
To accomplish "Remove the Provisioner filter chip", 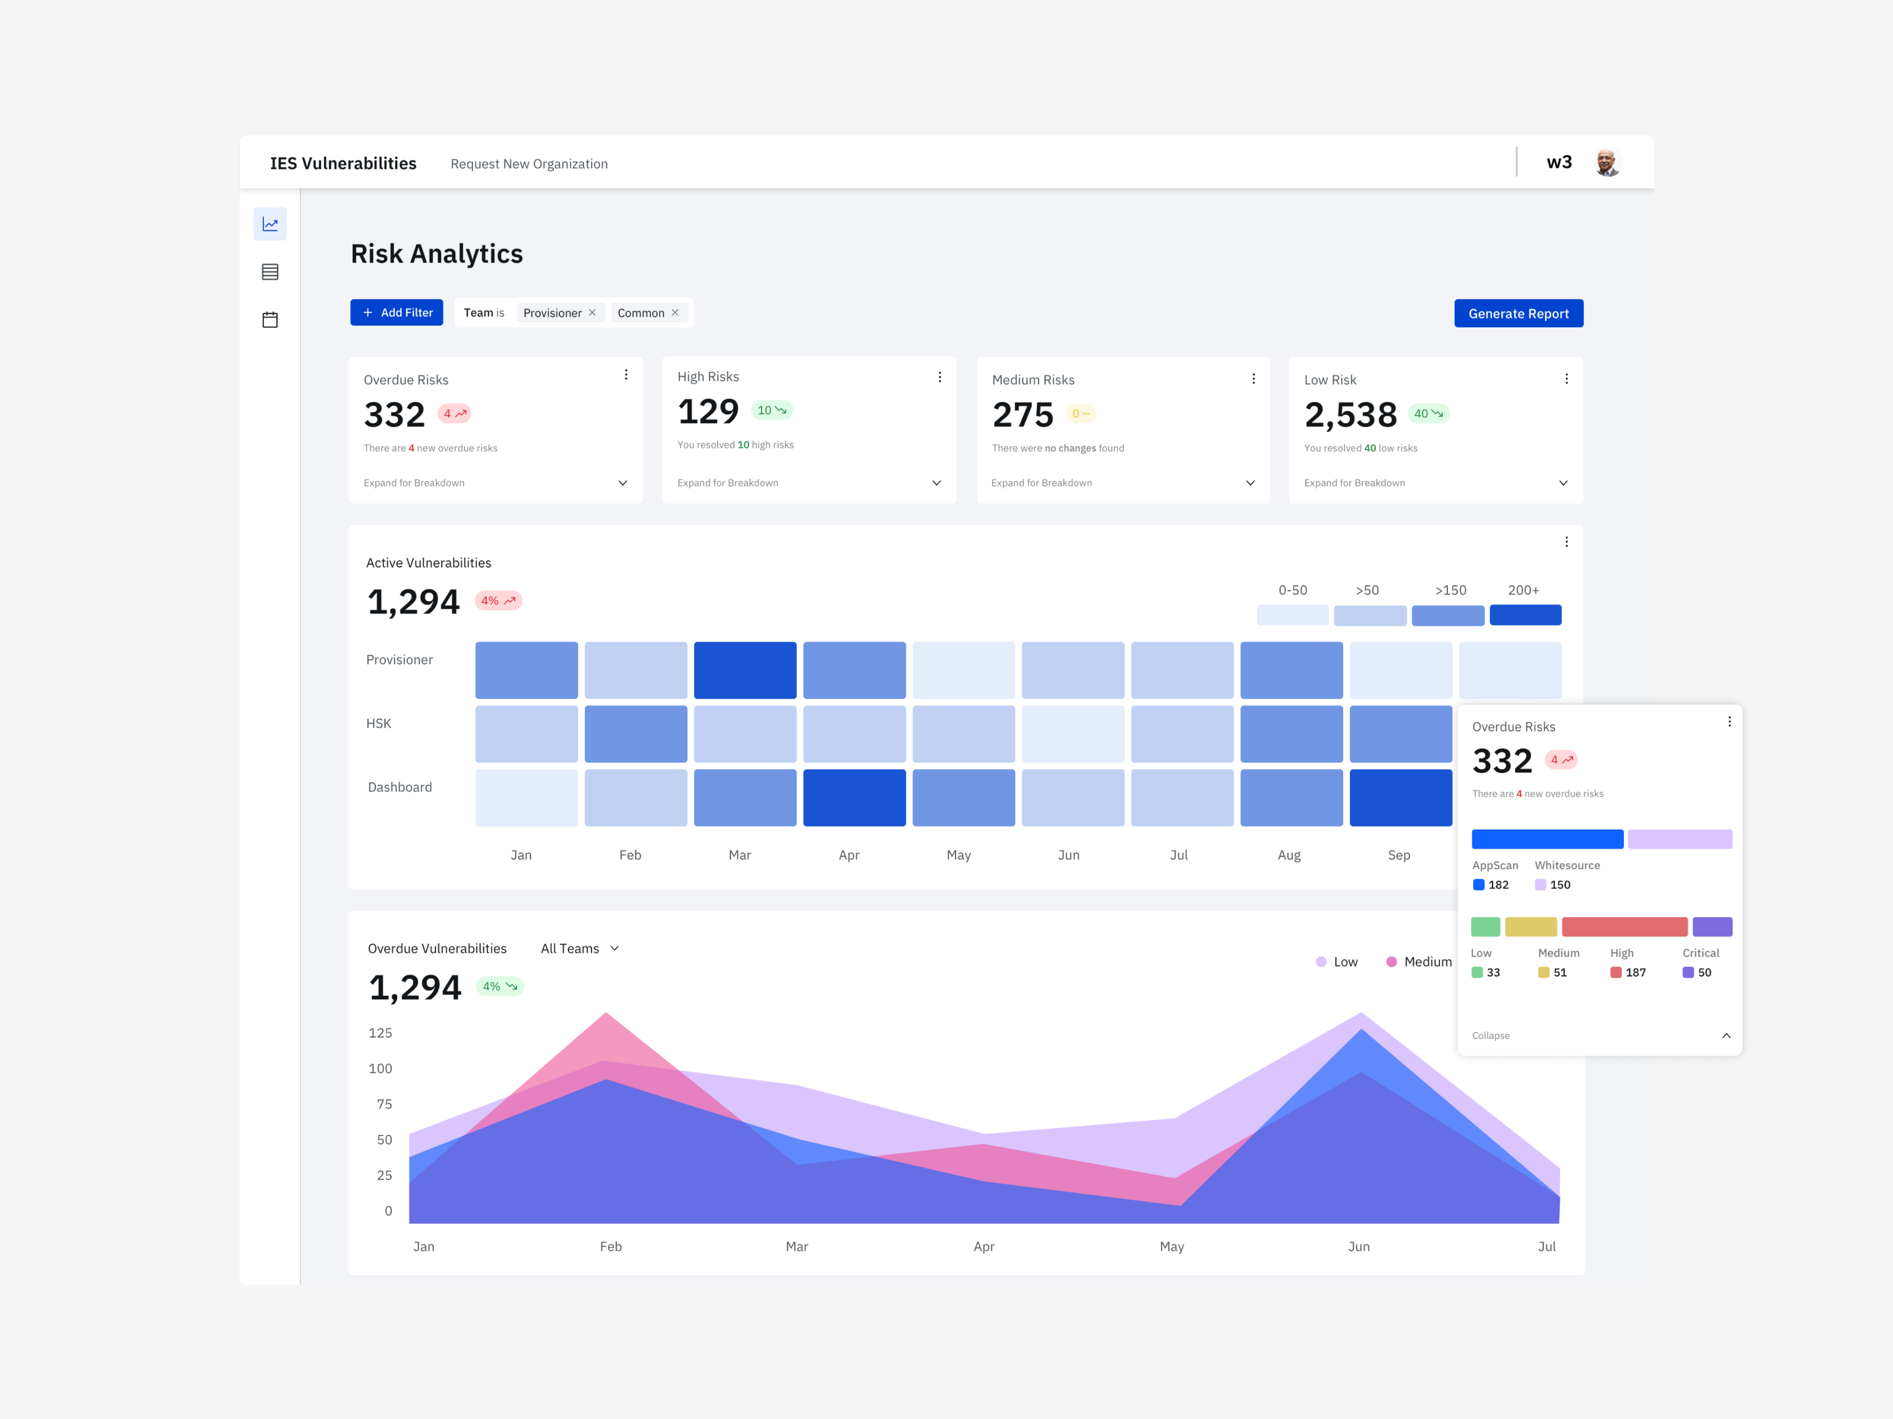I will [x=592, y=312].
